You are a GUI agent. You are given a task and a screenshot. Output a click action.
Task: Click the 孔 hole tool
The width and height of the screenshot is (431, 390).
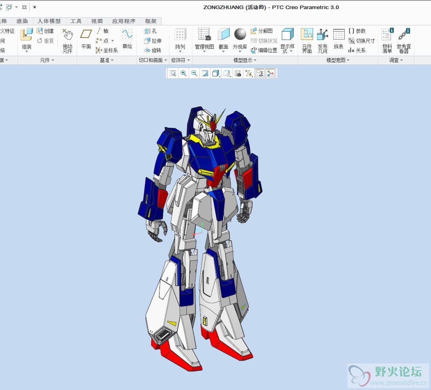pos(150,31)
